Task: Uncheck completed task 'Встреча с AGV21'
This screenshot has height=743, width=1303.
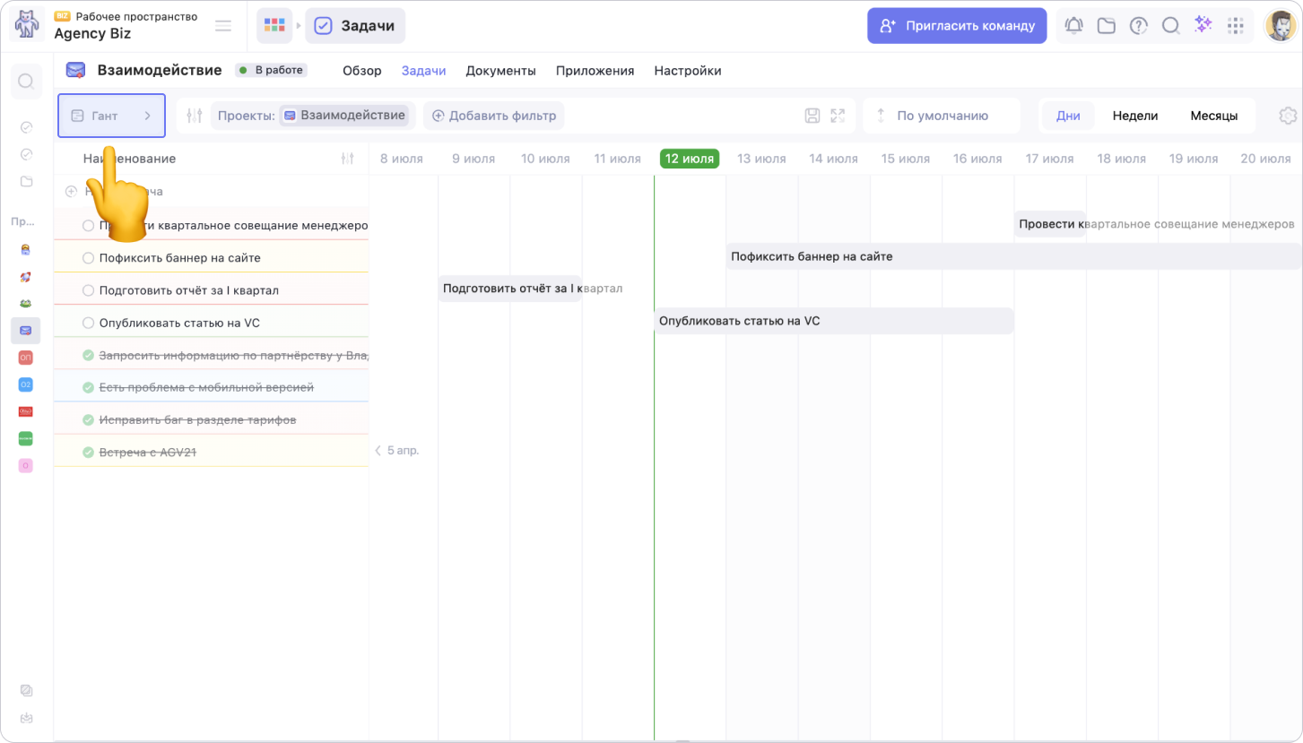Action: tap(88, 453)
